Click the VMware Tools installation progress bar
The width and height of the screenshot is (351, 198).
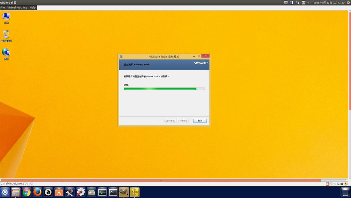(x=164, y=89)
